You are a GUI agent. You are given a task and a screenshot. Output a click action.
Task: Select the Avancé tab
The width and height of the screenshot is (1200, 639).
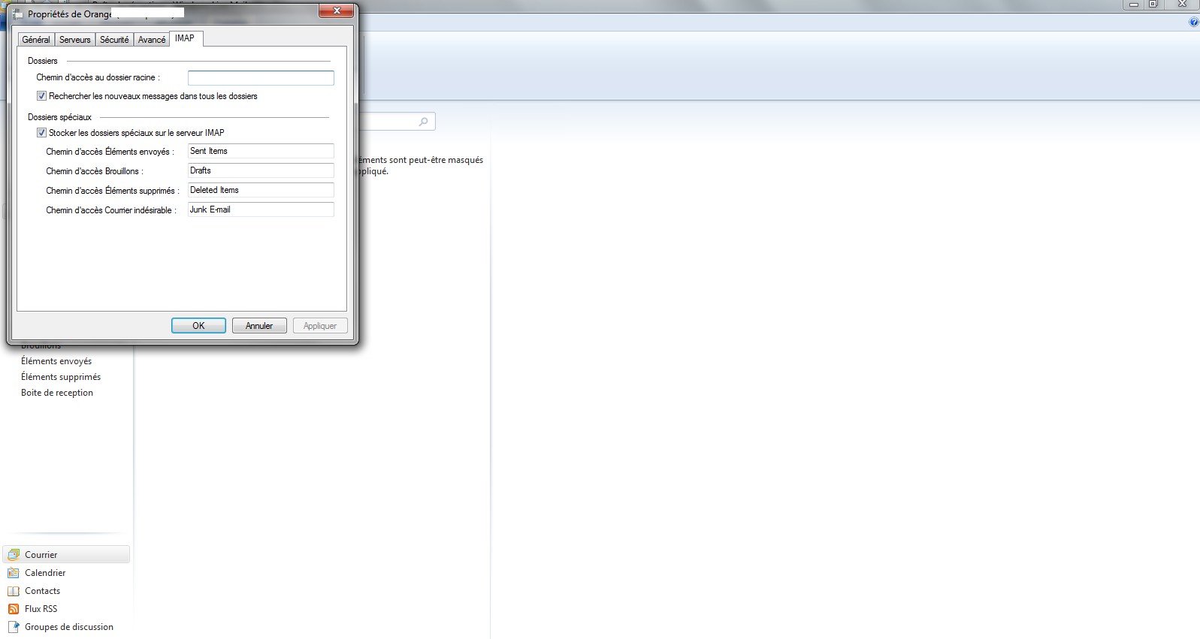pyautogui.click(x=152, y=40)
